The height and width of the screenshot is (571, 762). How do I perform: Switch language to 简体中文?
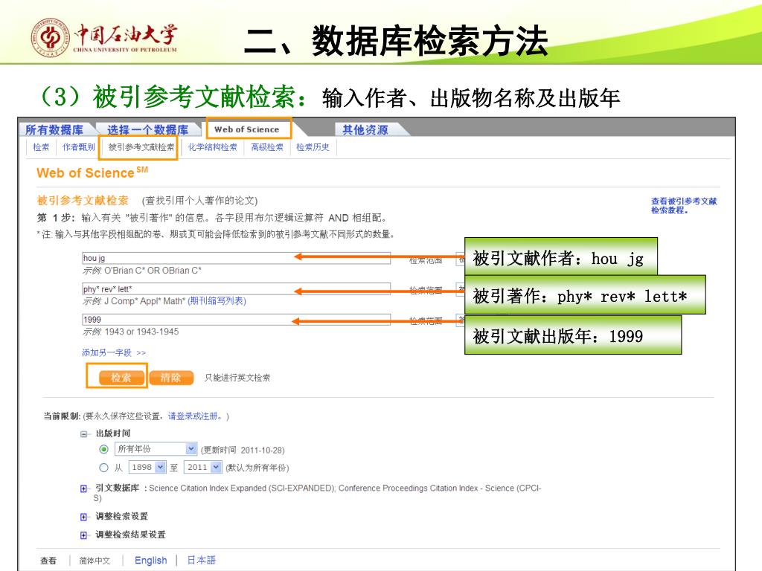[x=95, y=561]
